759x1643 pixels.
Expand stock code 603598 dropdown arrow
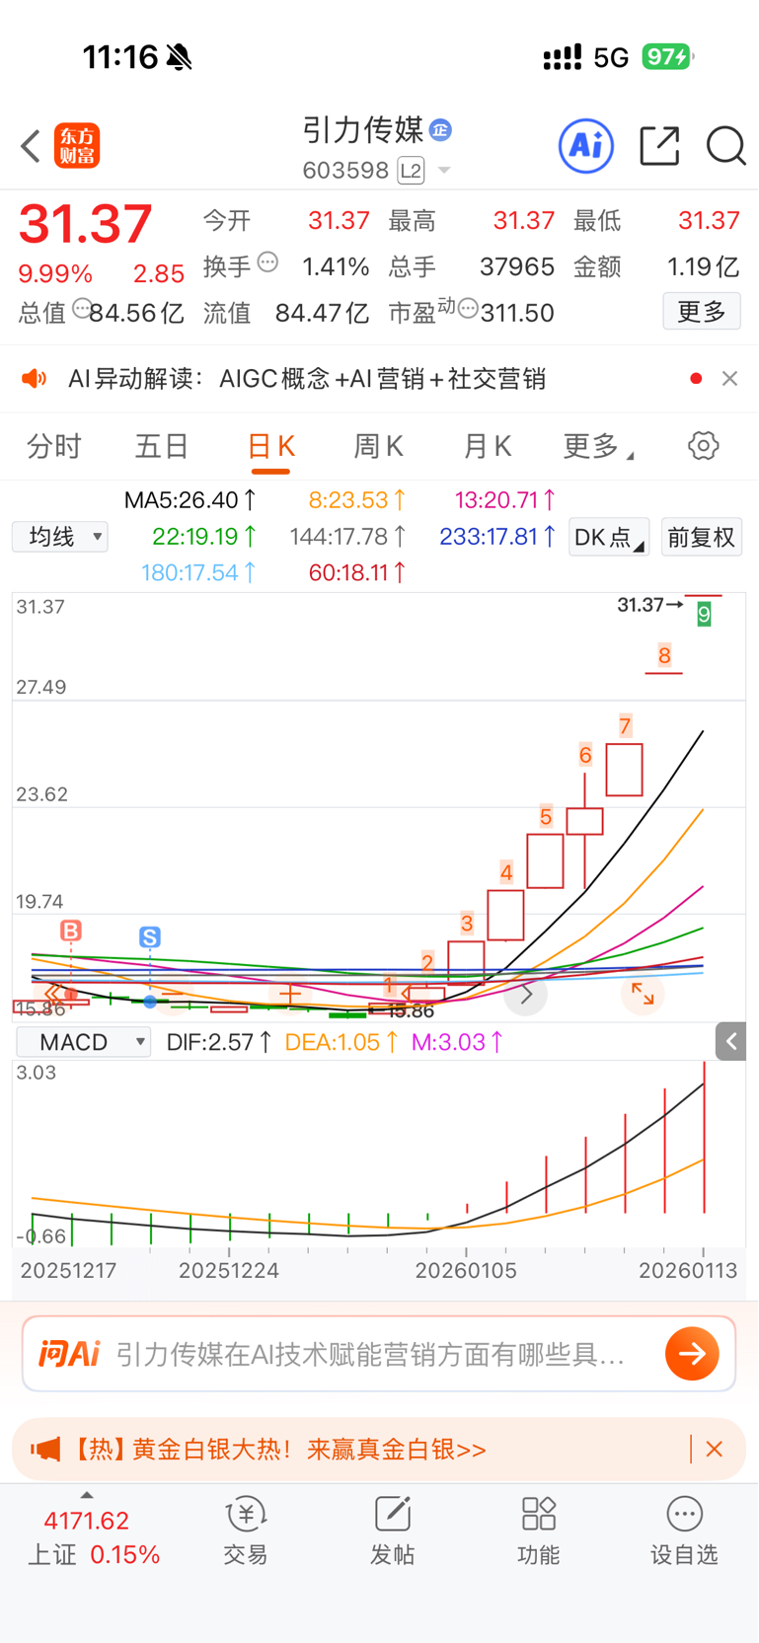pos(444,171)
